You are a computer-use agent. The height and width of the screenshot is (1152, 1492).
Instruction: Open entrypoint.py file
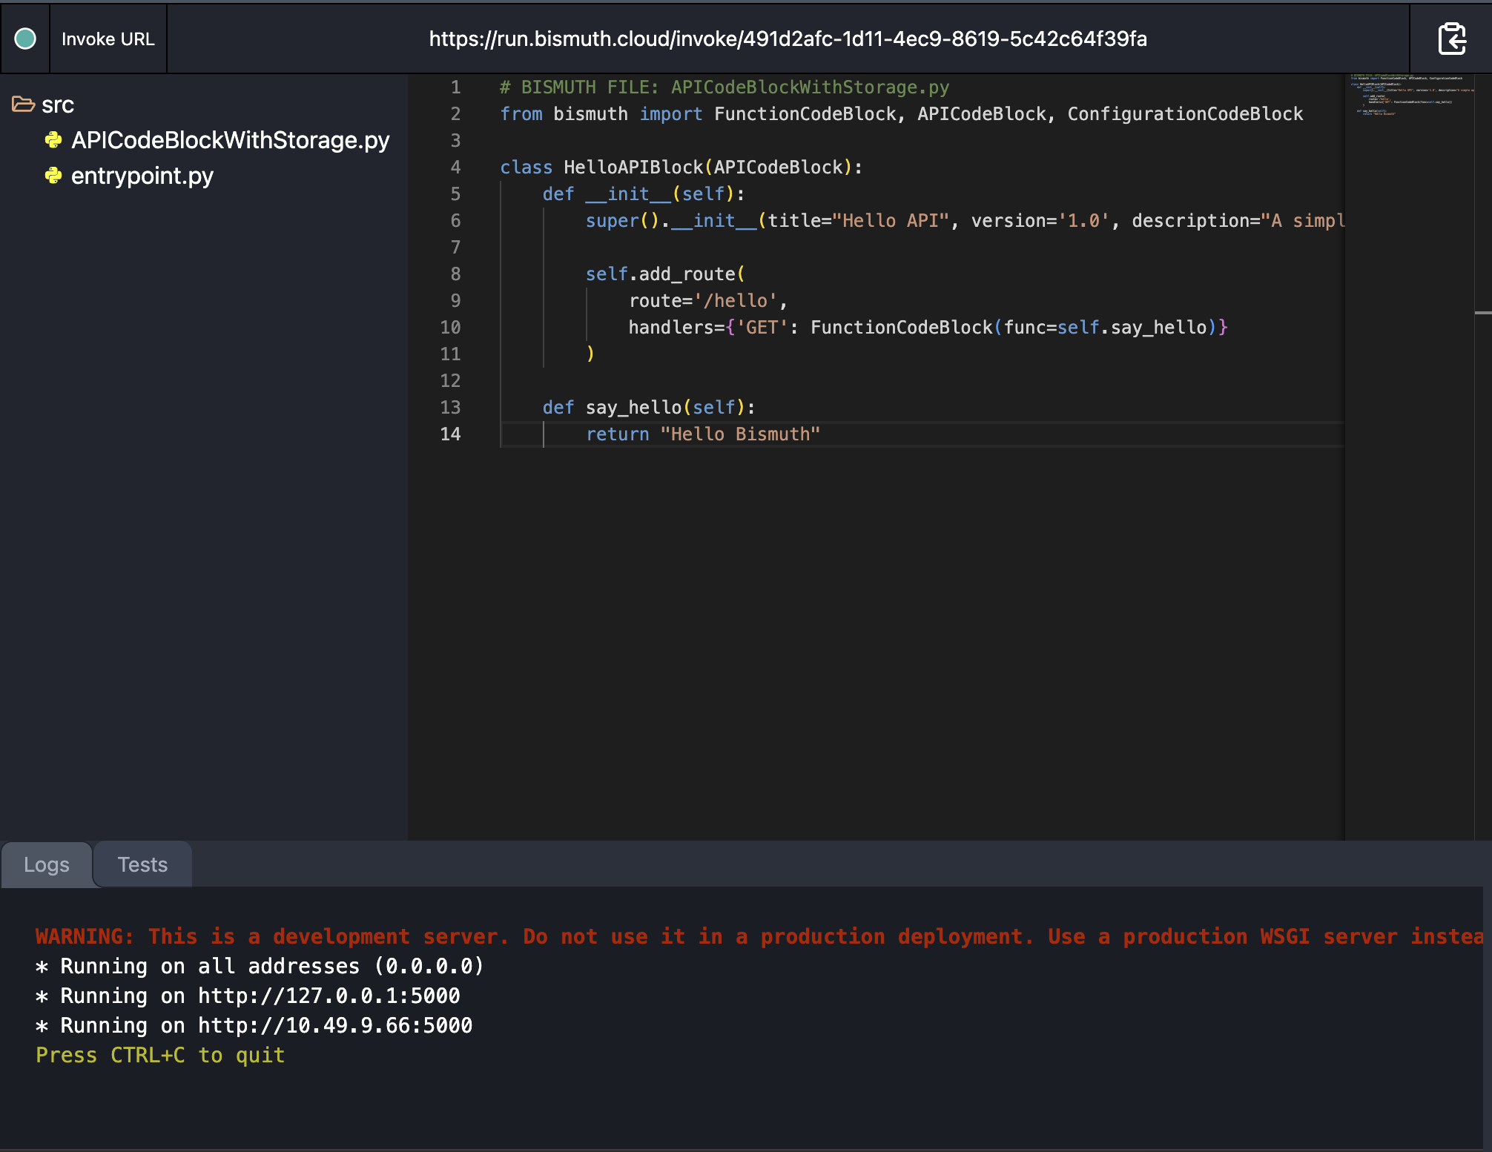point(142,176)
